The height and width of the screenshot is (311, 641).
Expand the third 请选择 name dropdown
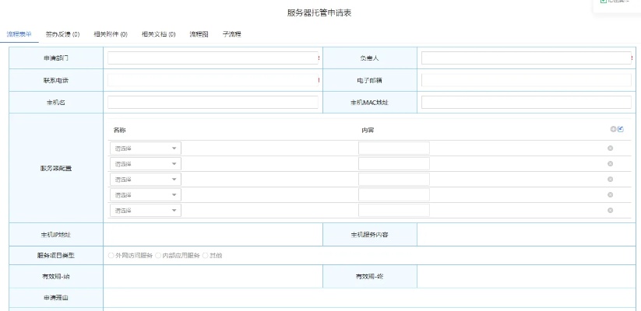pyautogui.click(x=146, y=179)
